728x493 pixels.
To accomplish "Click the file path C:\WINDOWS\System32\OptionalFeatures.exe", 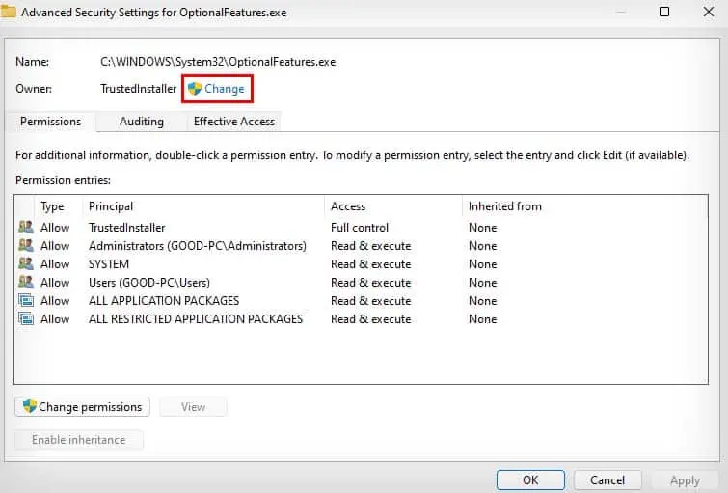I will 218,62.
